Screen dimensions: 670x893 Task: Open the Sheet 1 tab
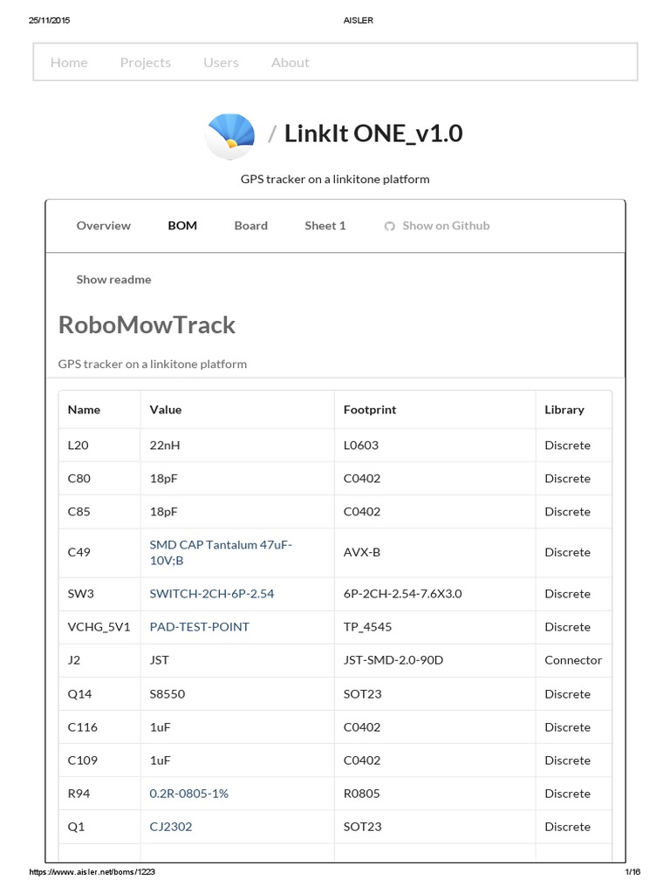point(325,226)
